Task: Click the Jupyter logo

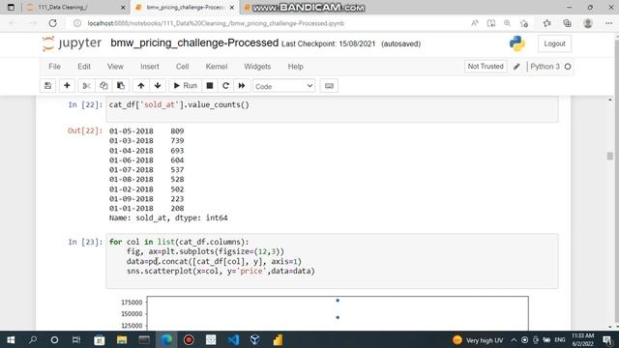Action: pos(72,43)
